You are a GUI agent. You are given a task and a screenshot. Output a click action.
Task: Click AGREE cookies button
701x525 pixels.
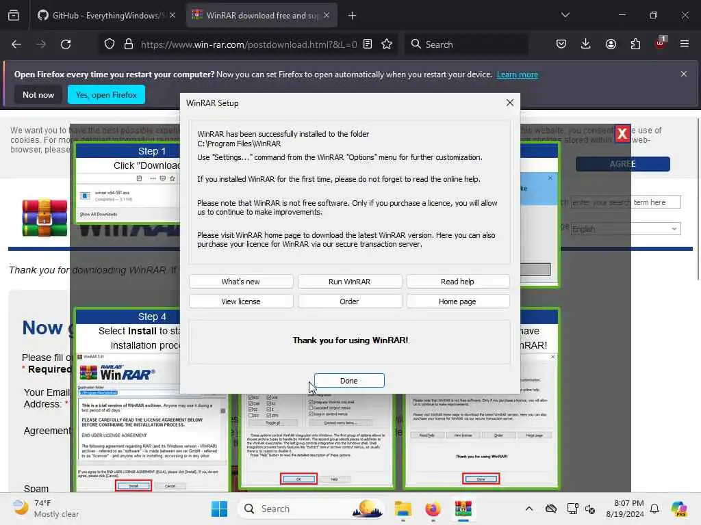623,164
